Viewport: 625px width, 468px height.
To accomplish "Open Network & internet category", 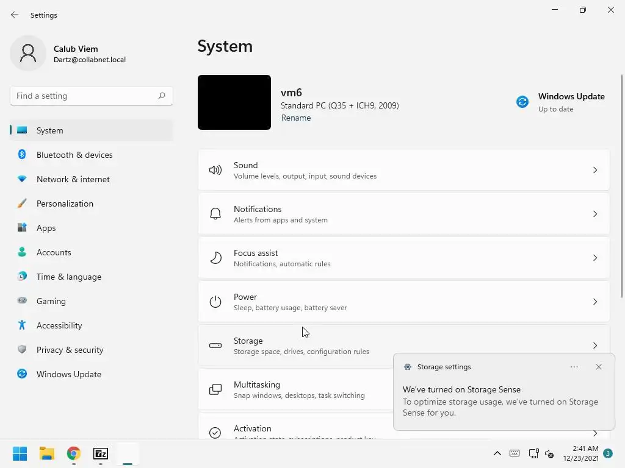I will [92, 179].
